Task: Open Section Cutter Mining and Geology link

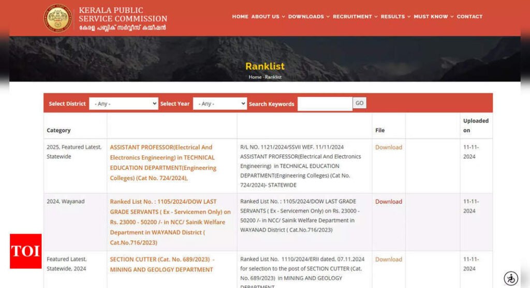Action: pos(161,264)
